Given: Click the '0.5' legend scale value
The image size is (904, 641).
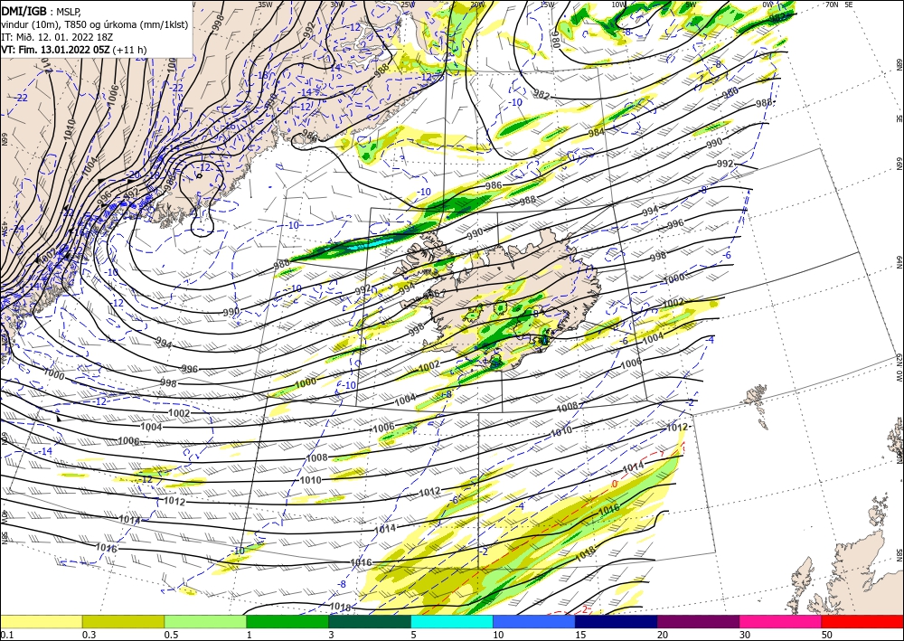Looking at the screenshot, I should [x=171, y=635].
